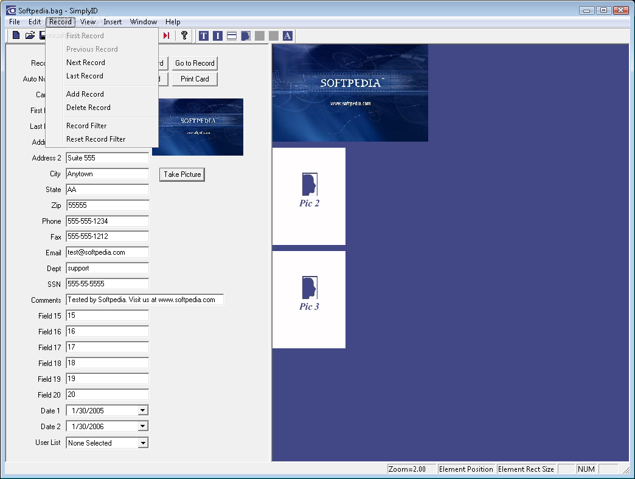635x479 pixels.
Task: Select the Pic 2 placeholder image
Action: pos(309,196)
